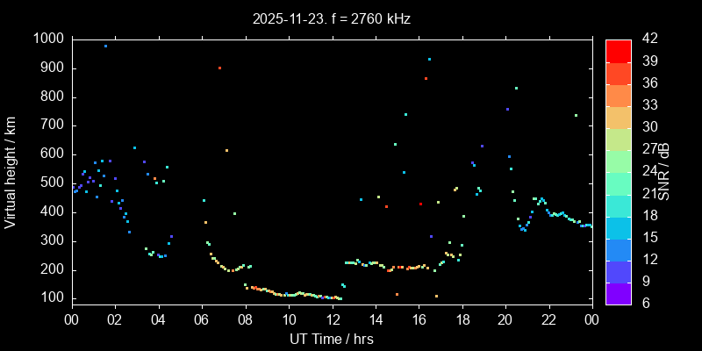Click the lone blue data point near 975 km
Viewport: 702px width, 351px height.
pos(105,46)
